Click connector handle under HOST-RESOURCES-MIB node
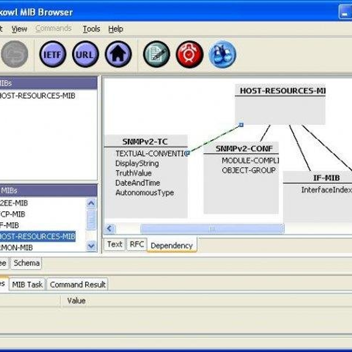The height and width of the screenshot is (352, 352). [241, 125]
